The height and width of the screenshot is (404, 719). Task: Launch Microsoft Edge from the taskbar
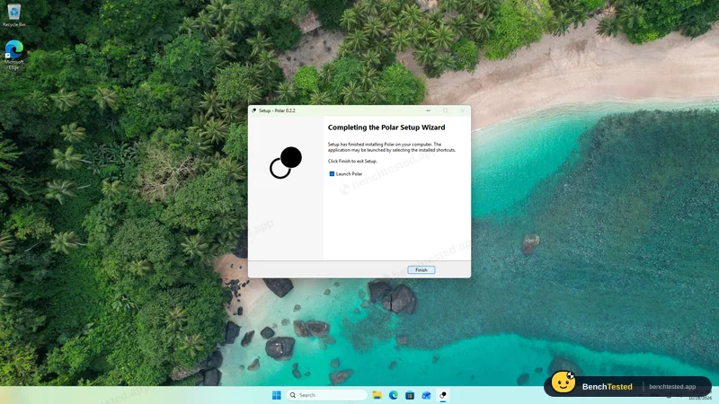(x=394, y=395)
